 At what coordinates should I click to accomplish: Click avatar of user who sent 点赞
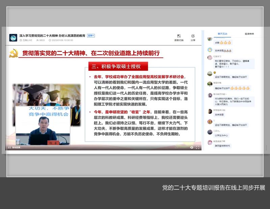coord(210,39)
